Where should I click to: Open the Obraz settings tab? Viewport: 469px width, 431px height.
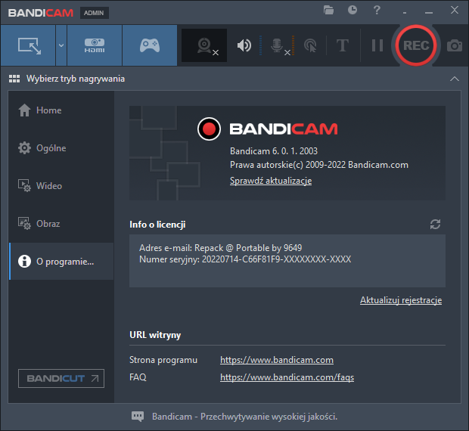pos(61,224)
